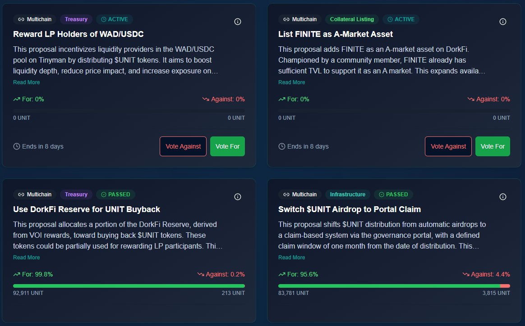Expand Read More on Reward LP Holders proposal

[x=26, y=82]
